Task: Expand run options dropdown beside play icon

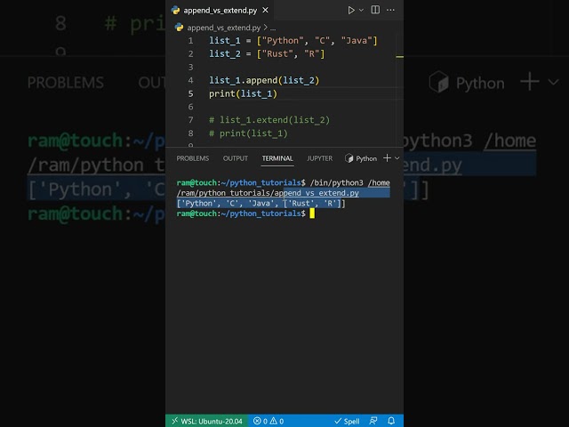Action: pos(361,10)
